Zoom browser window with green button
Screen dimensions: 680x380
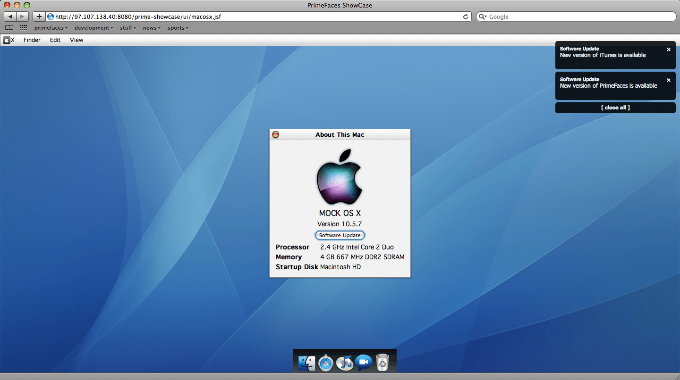pyautogui.click(x=26, y=5)
